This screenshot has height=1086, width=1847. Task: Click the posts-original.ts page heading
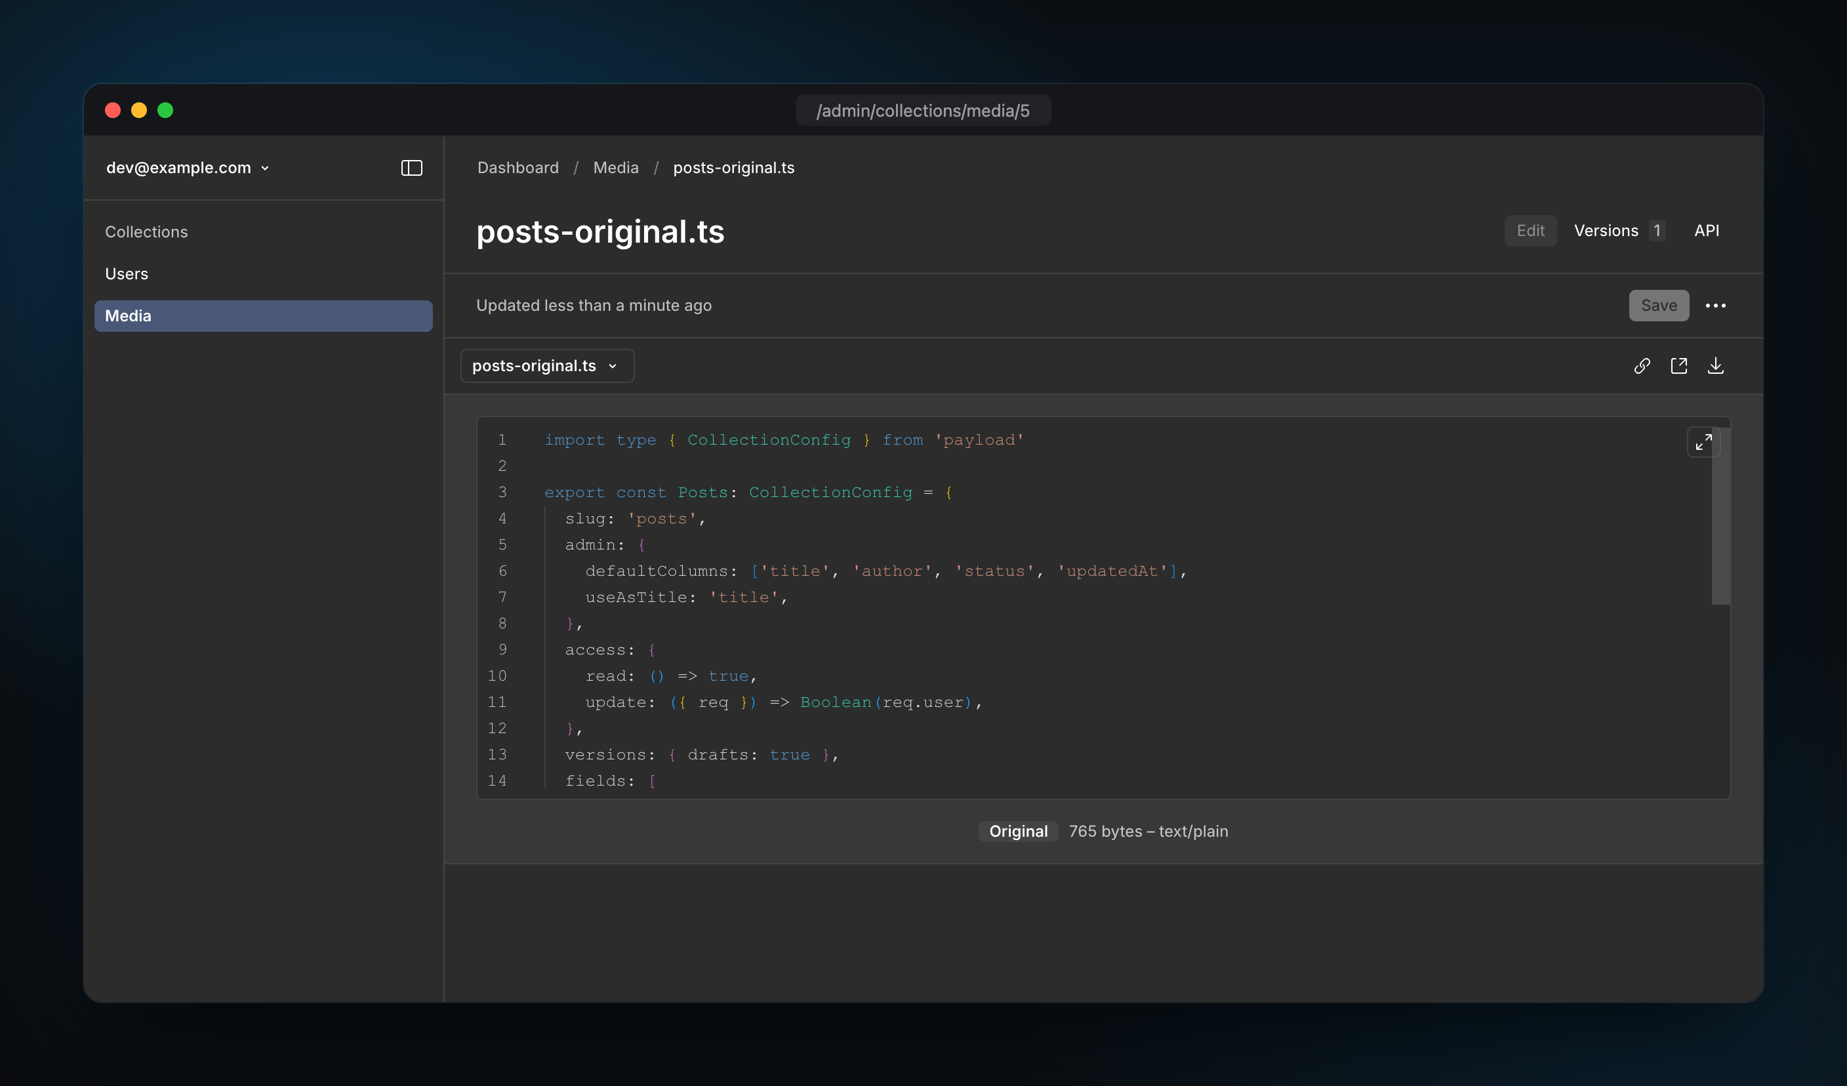(x=600, y=231)
